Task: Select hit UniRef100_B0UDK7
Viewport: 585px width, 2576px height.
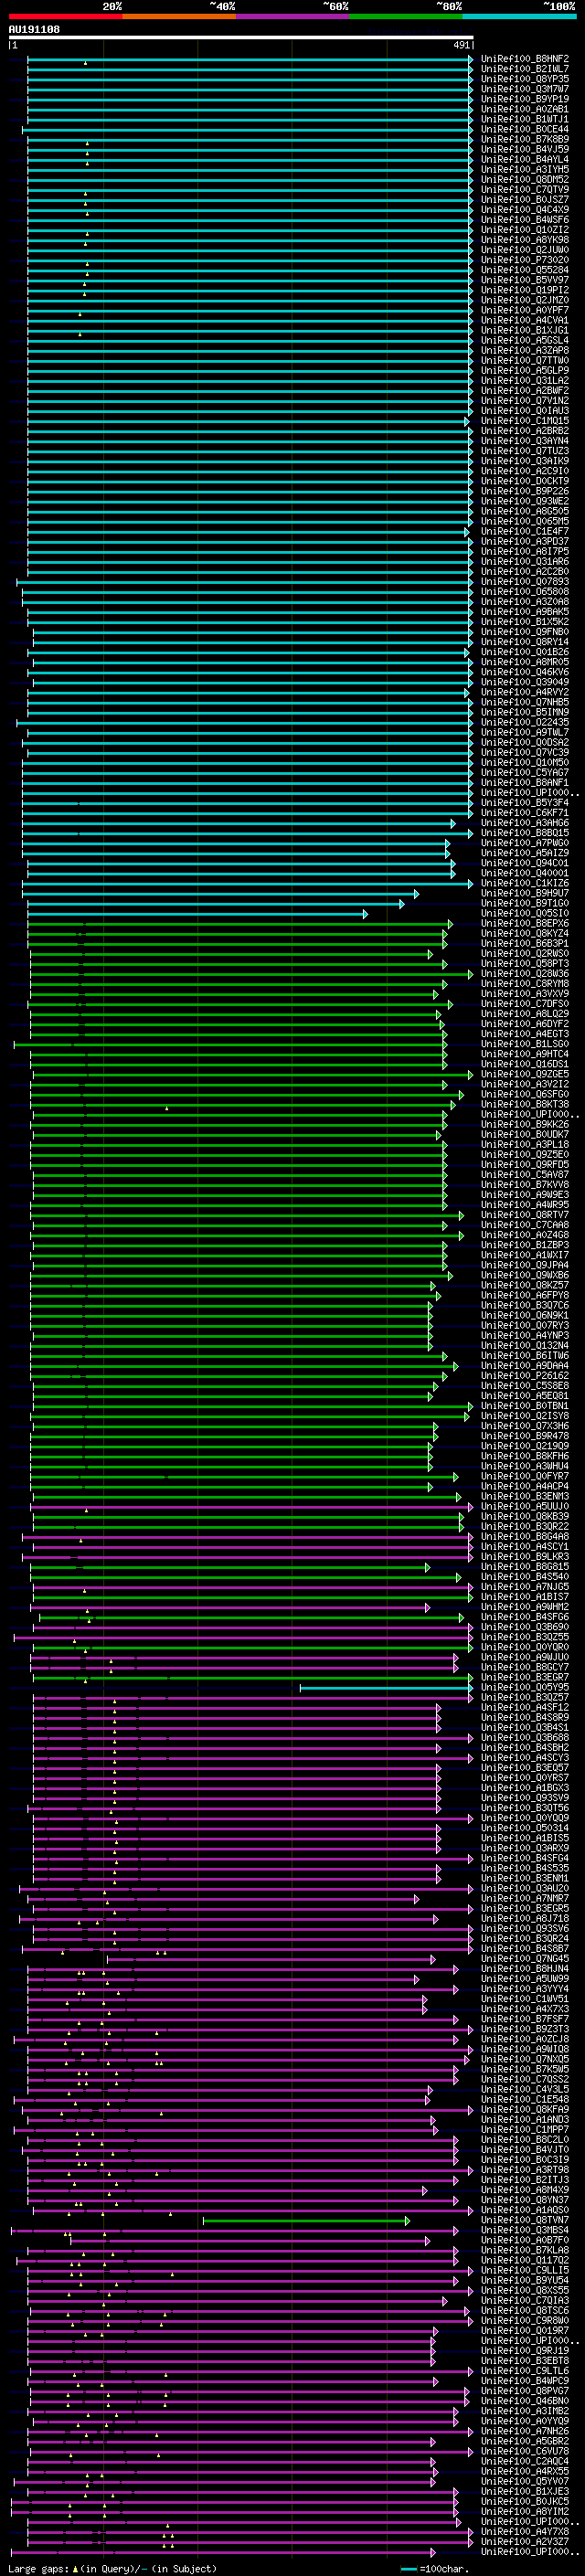Action: coord(525,1134)
